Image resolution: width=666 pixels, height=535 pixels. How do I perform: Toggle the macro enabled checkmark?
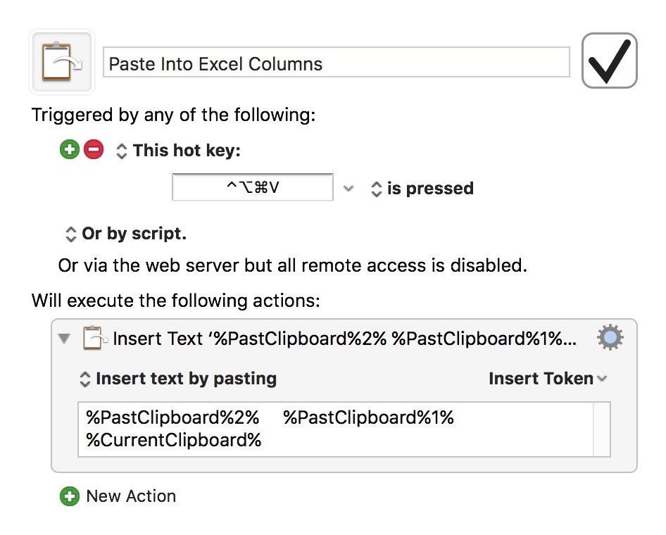pos(609,61)
